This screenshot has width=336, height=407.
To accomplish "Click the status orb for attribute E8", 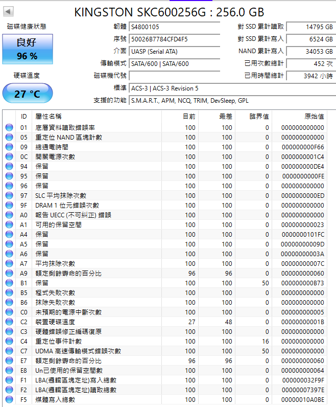I will (x=9, y=370).
